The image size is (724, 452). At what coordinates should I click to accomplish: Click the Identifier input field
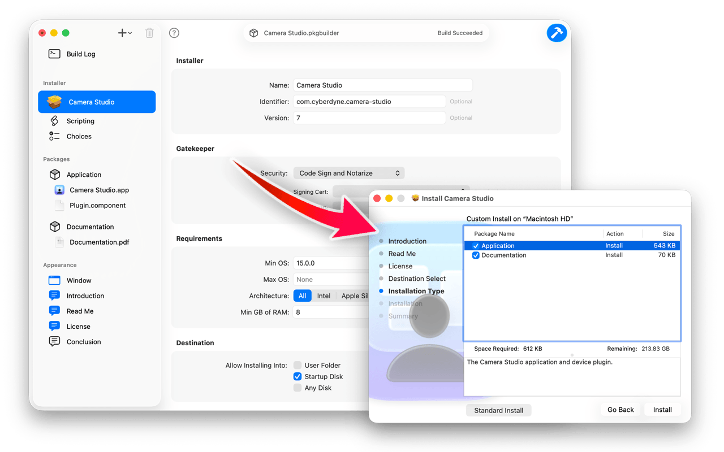[x=369, y=101]
